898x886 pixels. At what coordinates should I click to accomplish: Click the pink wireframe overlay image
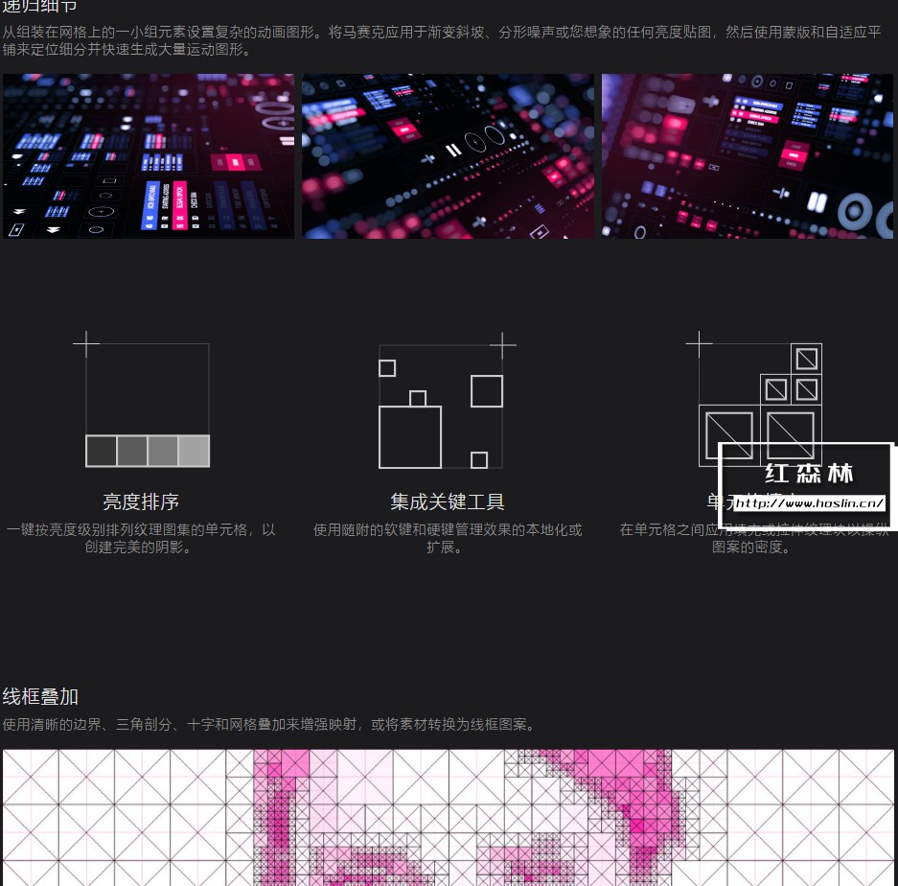(448, 817)
